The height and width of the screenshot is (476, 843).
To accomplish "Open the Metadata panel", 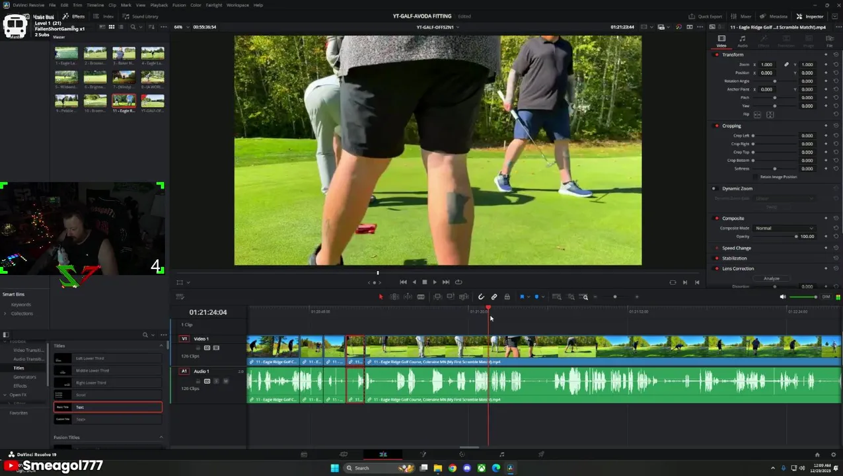I will tap(774, 17).
